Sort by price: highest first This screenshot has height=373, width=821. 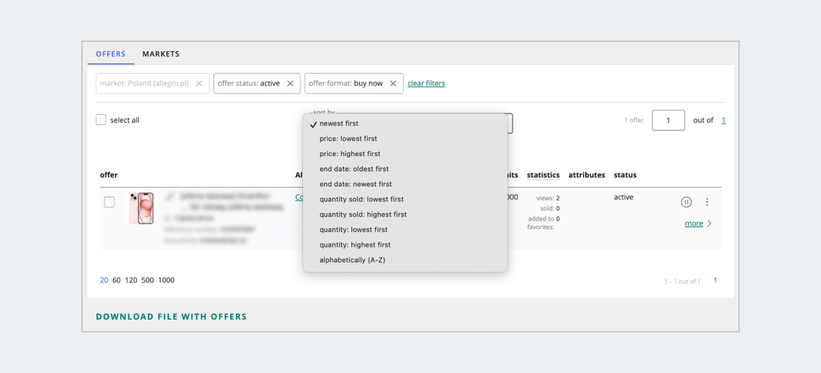(350, 154)
